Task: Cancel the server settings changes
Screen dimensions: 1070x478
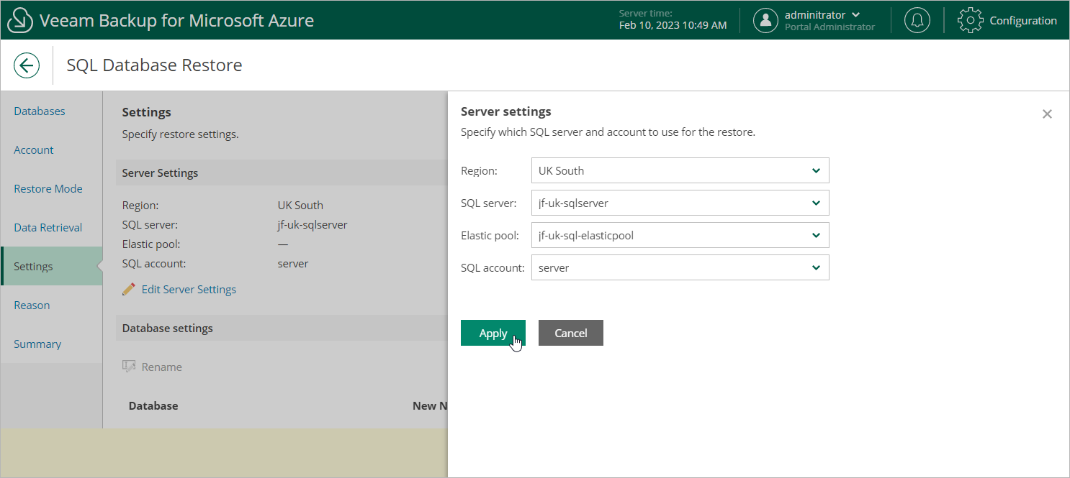Action: point(571,333)
